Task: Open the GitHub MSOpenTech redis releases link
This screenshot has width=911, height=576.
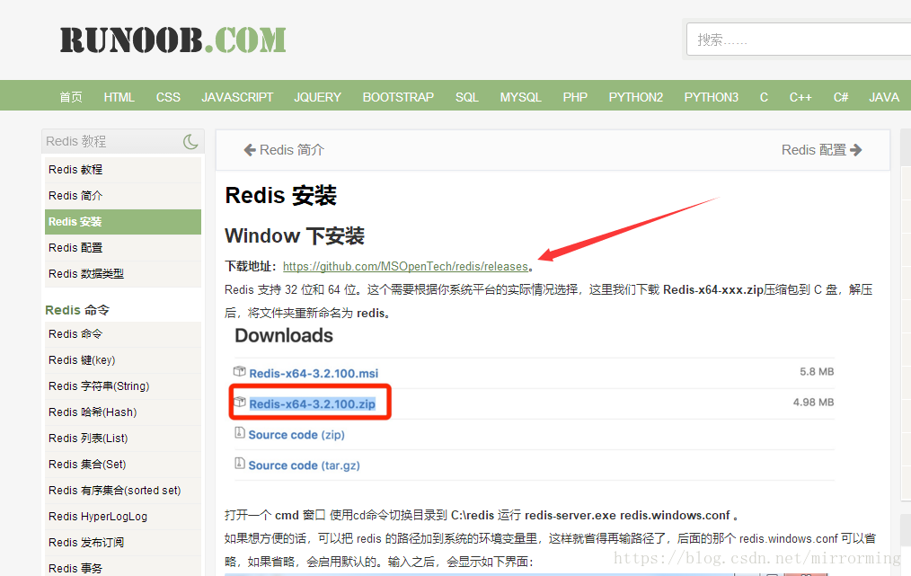Action: pyautogui.click(x=405, y=266)
